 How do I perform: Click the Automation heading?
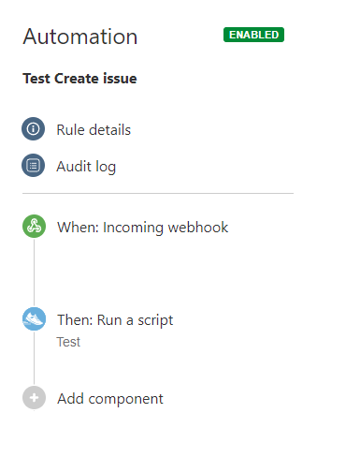click(x=80, y=37)
